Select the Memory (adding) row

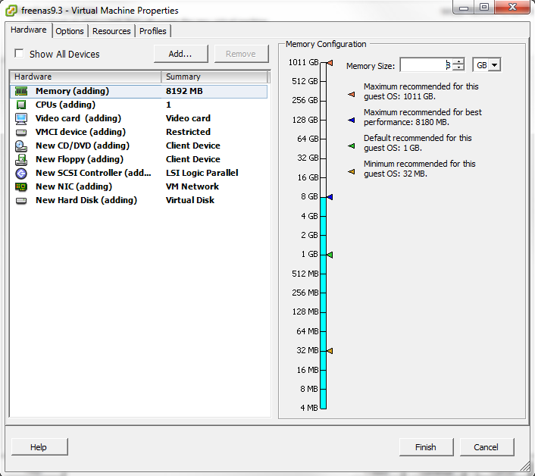coord(139,91)
